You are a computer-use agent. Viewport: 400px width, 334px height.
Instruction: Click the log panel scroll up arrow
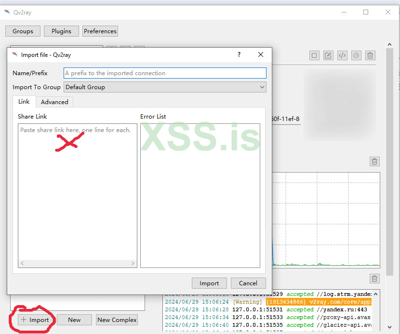point(375,294)
